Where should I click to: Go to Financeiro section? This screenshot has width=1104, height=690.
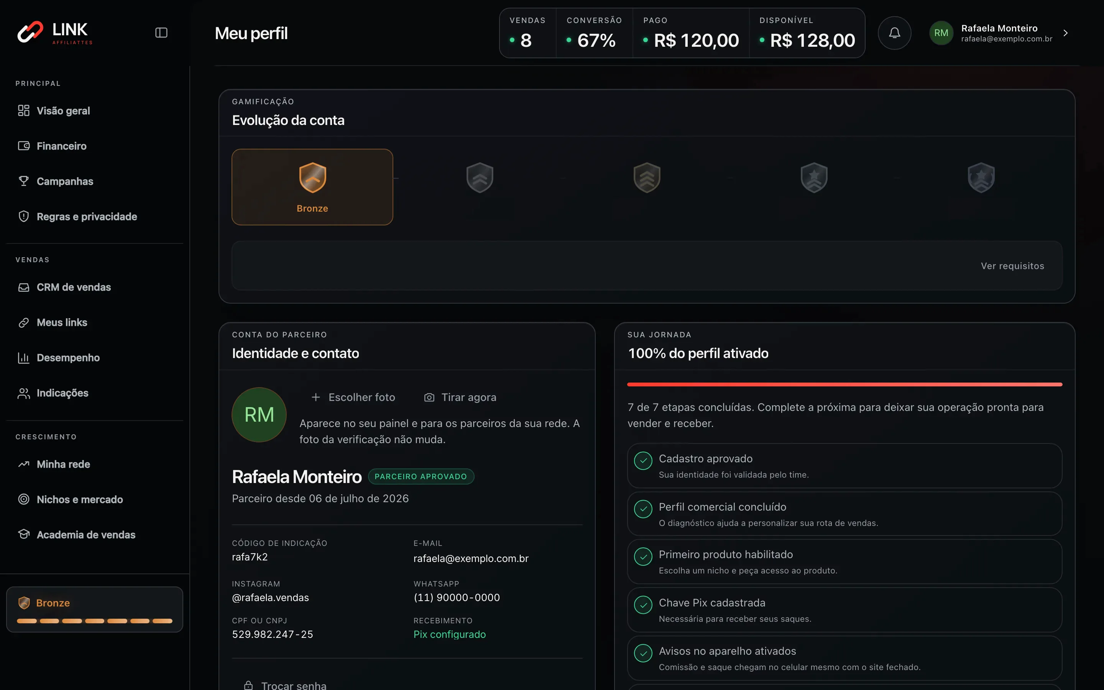(94, 146)
